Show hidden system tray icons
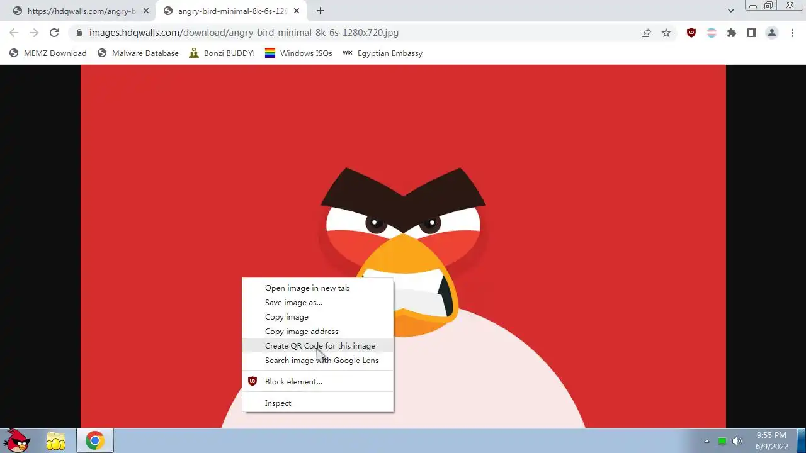806x453 pixels. pos(707,441)
